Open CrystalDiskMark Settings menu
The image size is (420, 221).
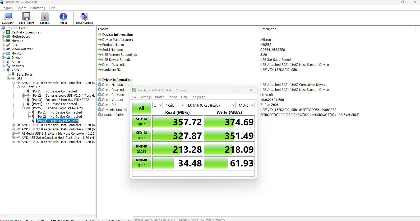click(x=146, y=97)
